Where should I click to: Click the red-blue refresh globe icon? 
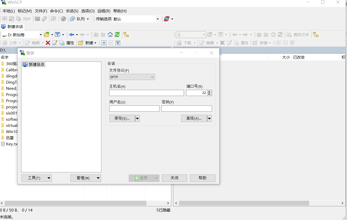coord(167,19)
